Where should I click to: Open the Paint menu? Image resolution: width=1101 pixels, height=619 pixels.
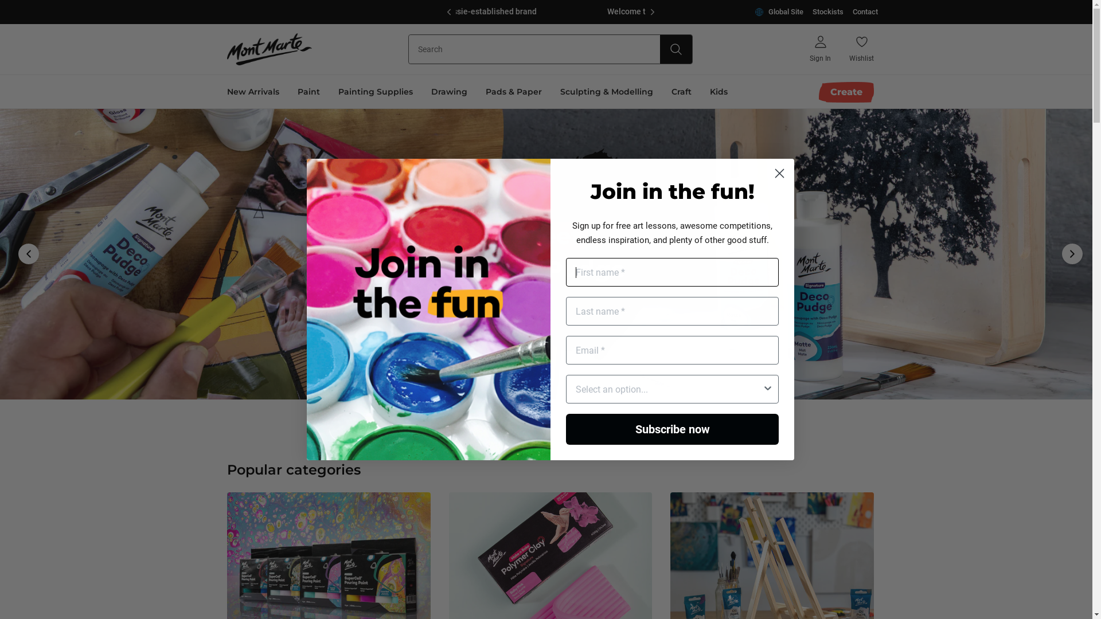(309, 92)
